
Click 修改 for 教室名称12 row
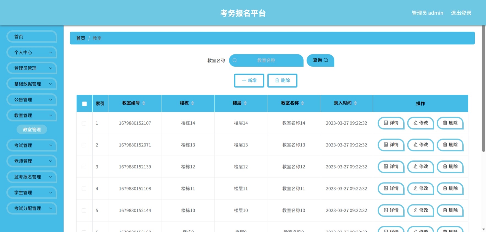click(421, 167)
